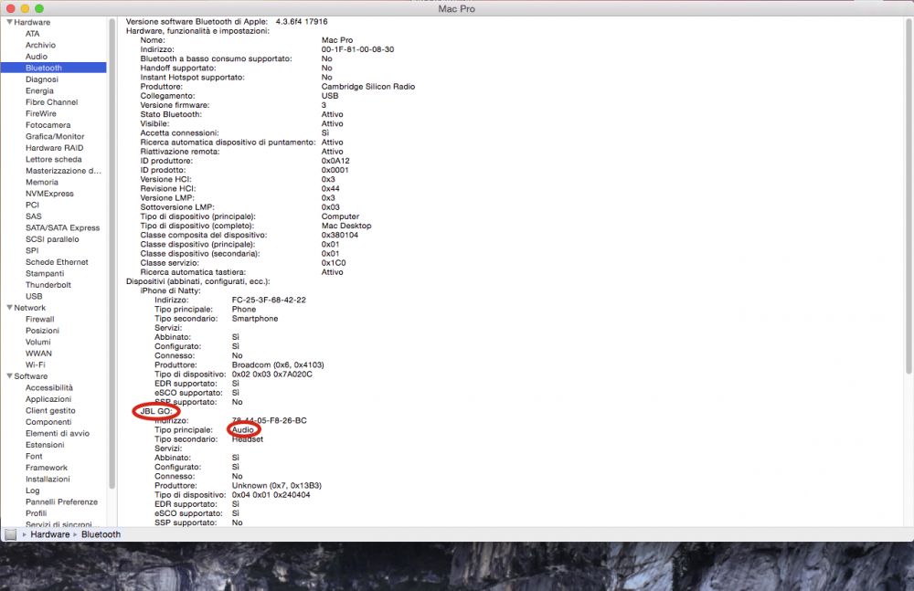
Task: Open Volumi under Network
Action: tap(37, 343)
